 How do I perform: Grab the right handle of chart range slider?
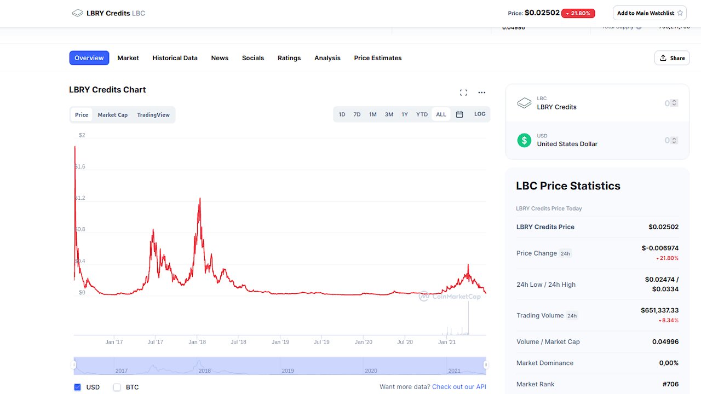click(486, 364)
